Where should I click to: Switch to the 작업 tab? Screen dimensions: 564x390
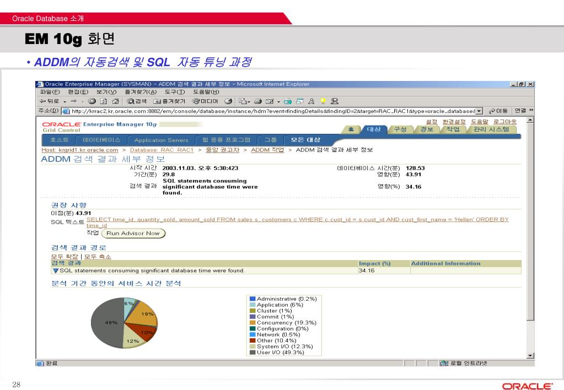click(x=453, y=129)
